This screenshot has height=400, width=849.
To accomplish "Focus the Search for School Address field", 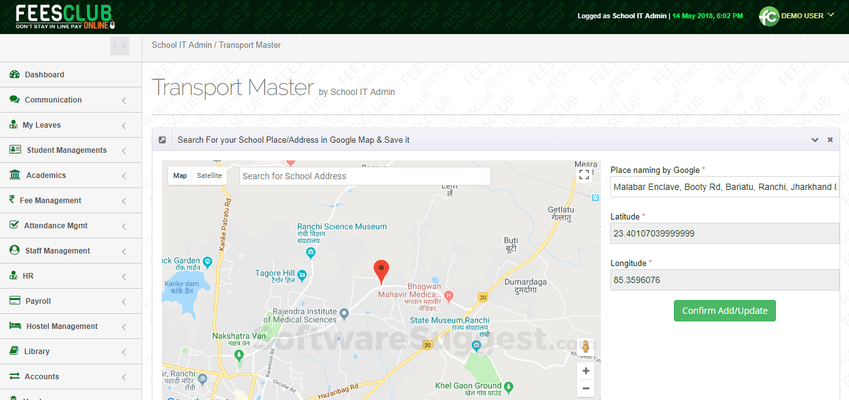I will tap(365, 176).
